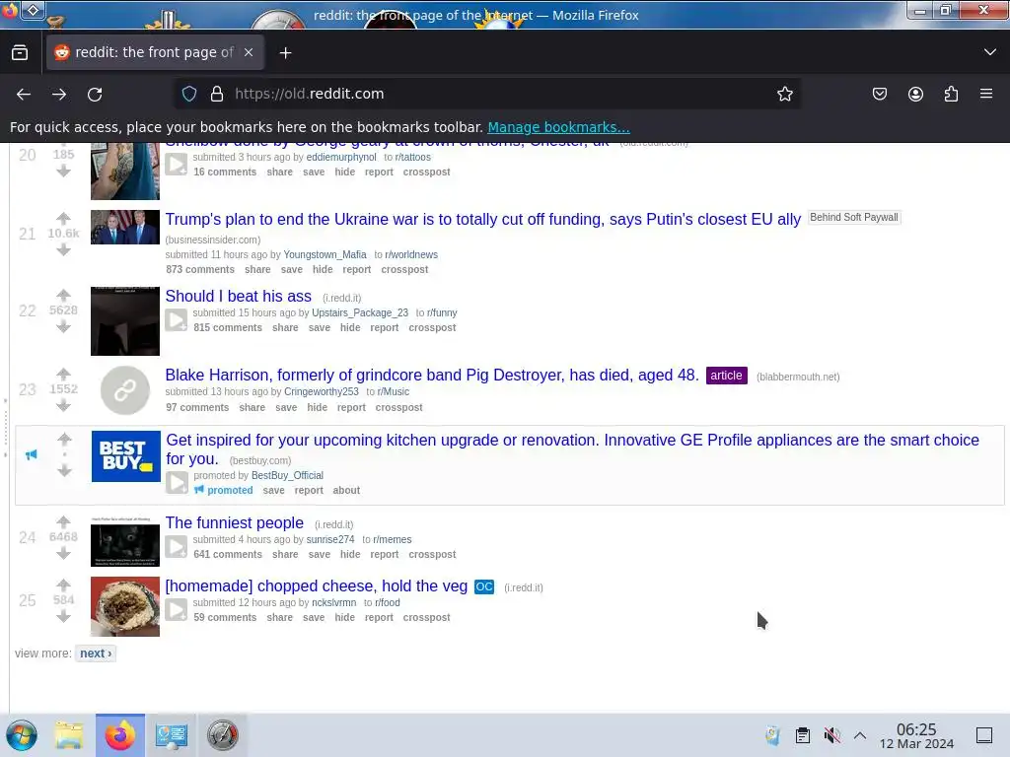Image resolution: width=1010 pixels, height=757 pixels.
Task: Open the Blake Harrison link placeholder thumbnail
Action: click(x=125, y=390)
